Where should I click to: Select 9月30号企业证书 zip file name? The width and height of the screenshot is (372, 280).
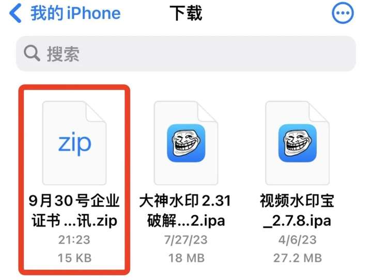point(74,211)
